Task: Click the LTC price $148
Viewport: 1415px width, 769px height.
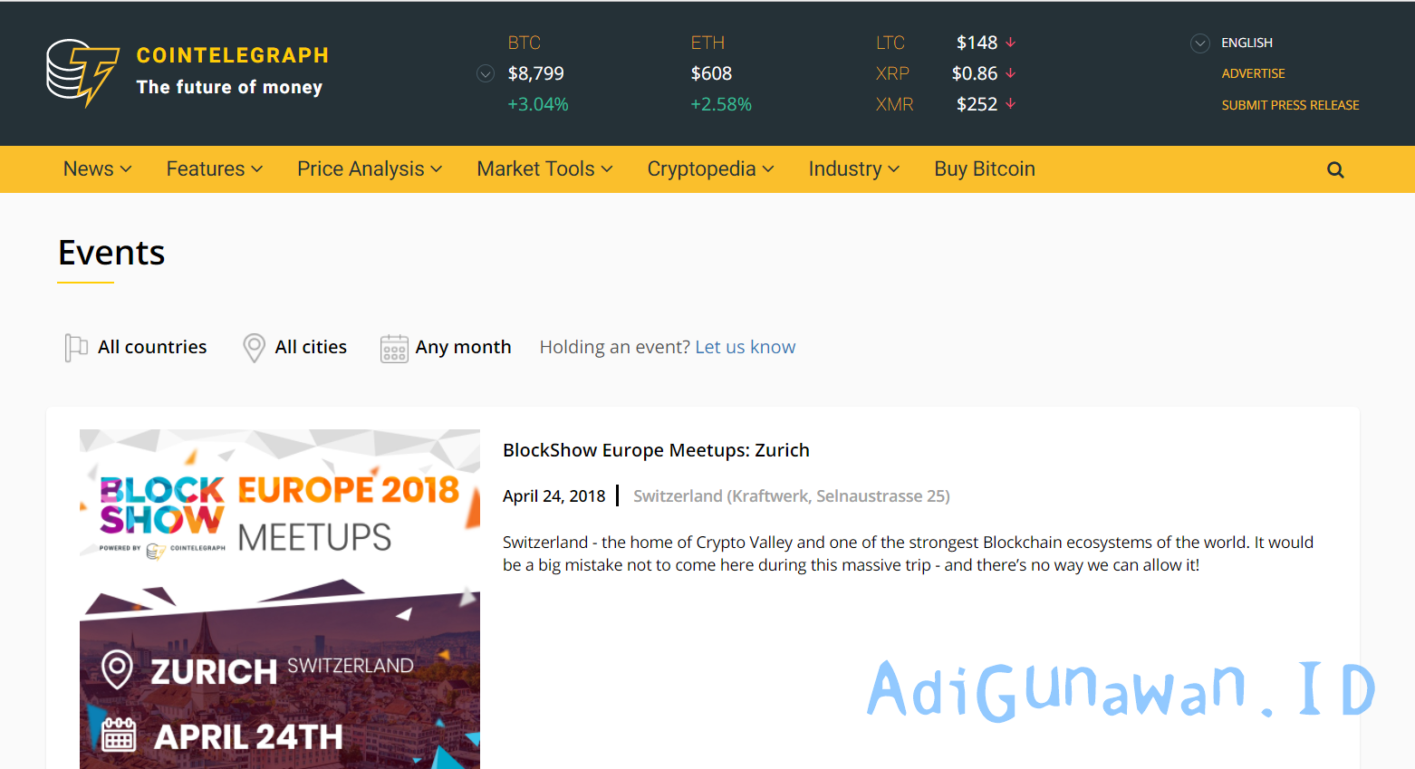Action: click(x=977, y=43)
